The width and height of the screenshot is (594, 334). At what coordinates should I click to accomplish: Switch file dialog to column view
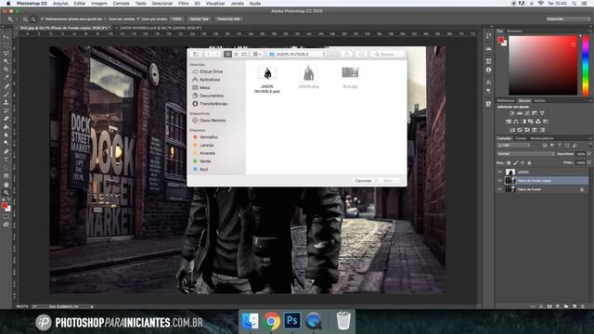(x=244, y=54)
